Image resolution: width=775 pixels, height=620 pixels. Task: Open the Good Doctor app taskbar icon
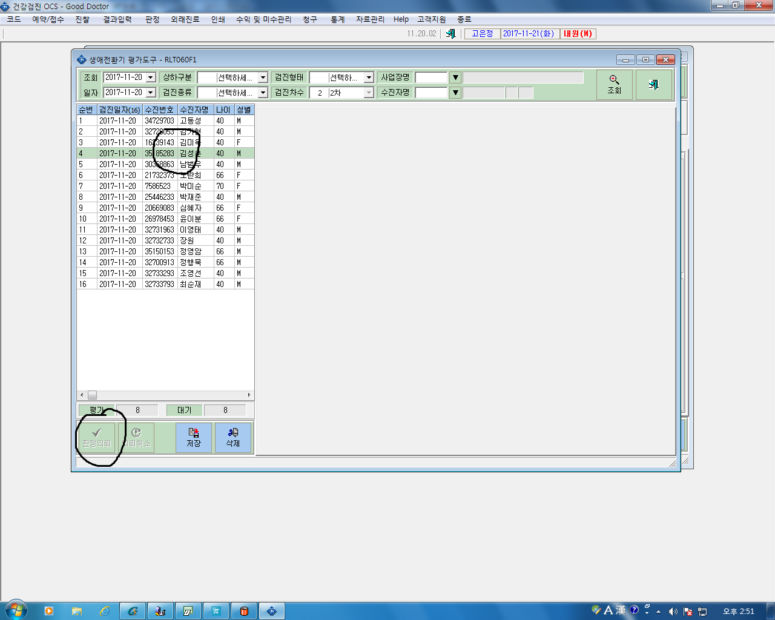pos(272,611)
